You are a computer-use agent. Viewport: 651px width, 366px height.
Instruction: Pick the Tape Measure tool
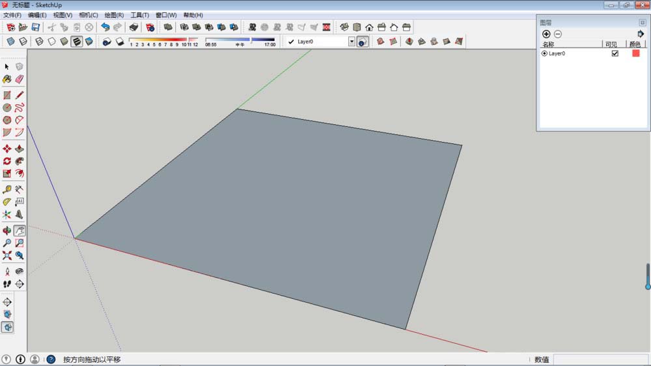pyautogui.click(x=7, y=190)
